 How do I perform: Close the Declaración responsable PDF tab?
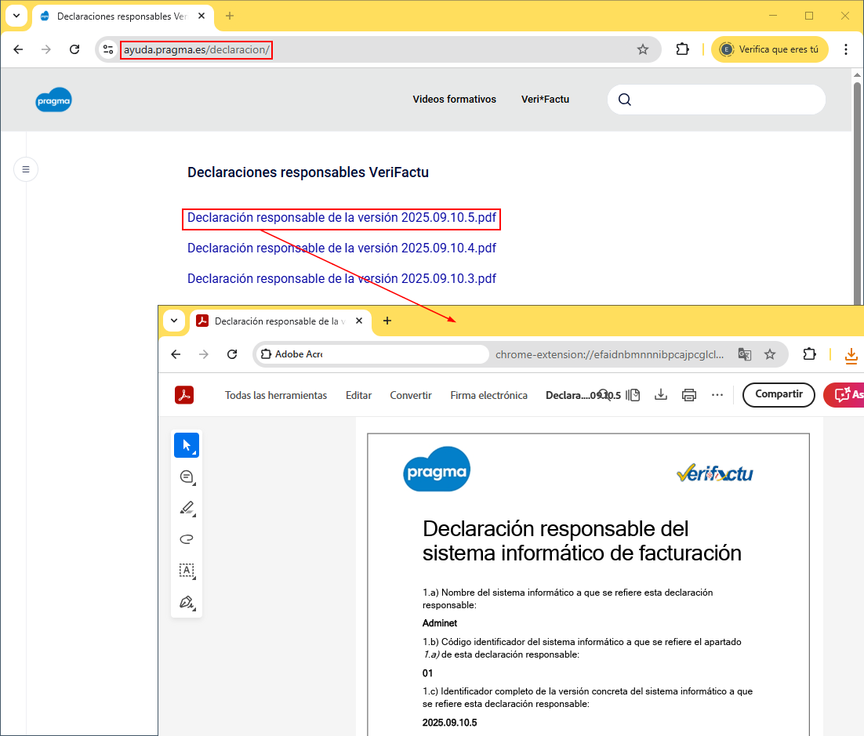pos(359,321)
